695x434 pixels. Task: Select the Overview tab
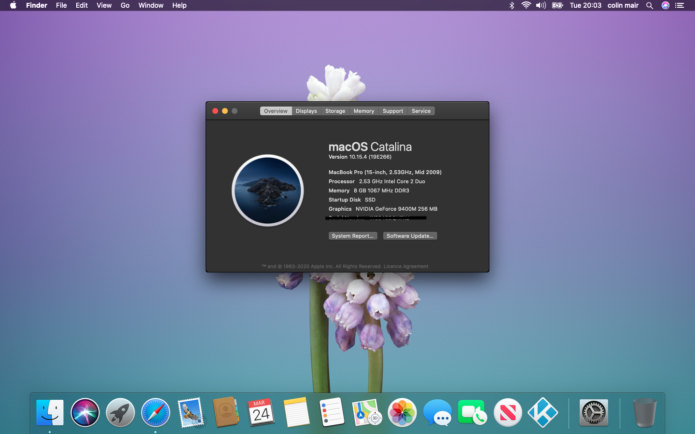(x=276, y=111)
